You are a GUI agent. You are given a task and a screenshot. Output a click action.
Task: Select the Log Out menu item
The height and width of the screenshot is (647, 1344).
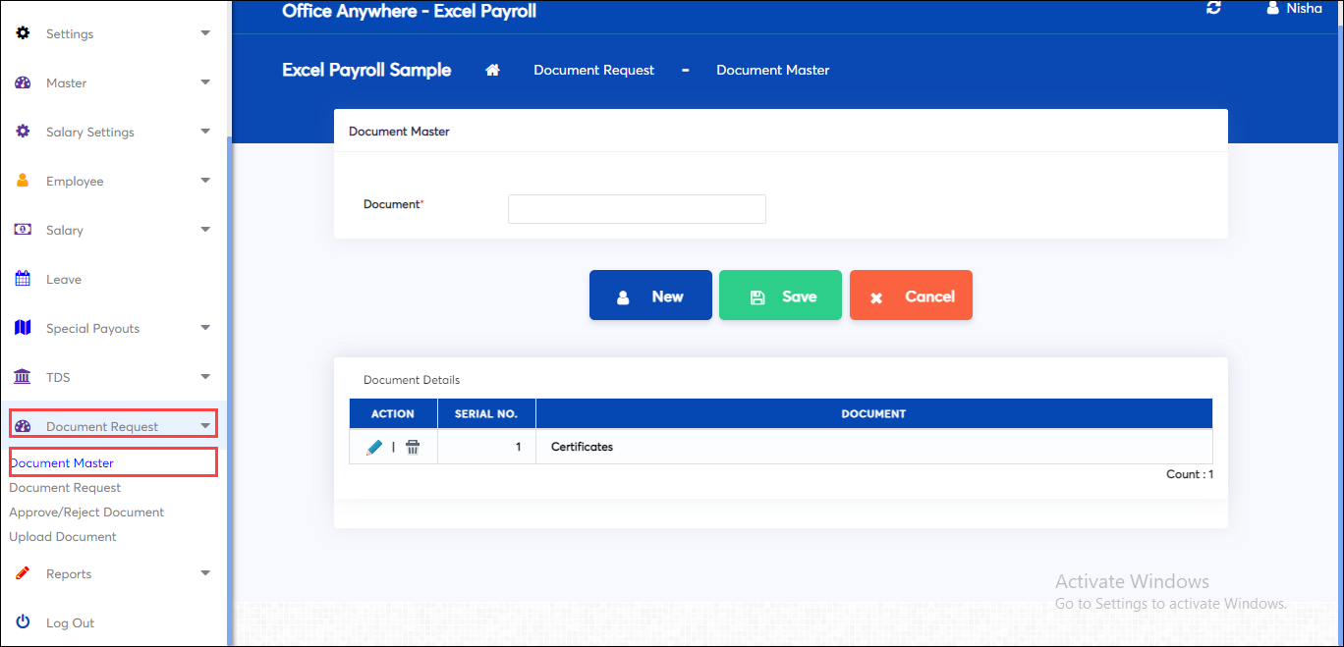pos(70,622)
